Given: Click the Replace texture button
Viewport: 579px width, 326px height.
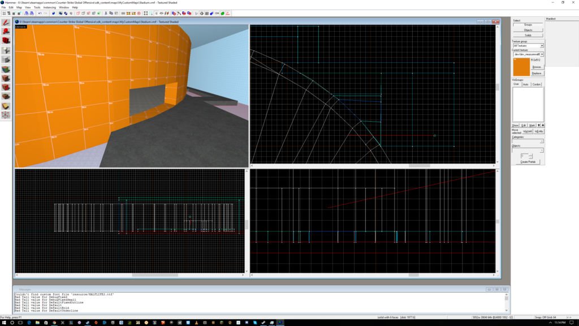Looking at the screenshot, I should pyautogui.click(x=537, y=74).
